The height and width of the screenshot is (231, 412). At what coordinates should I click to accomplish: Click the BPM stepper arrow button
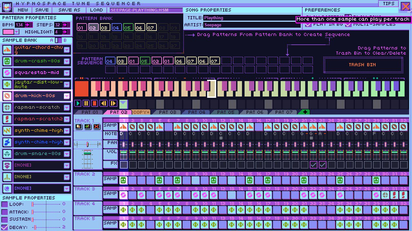28,25
